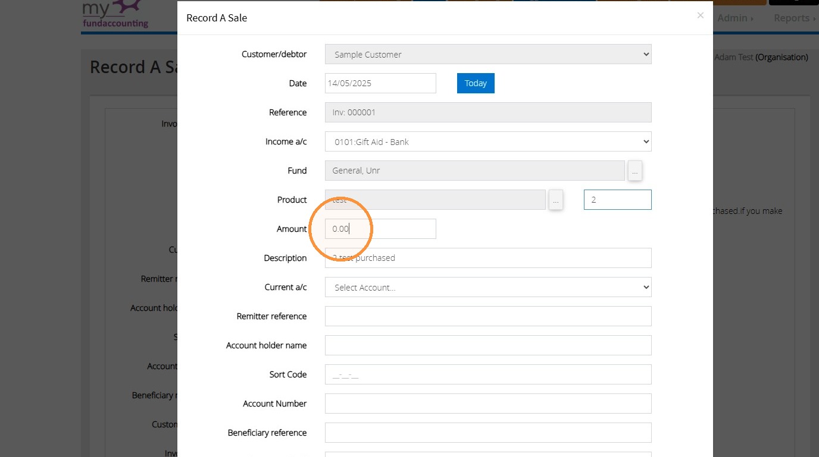Click the Record A Sale dialog title
This screenshot has height=457, width=819.
pos(217,18)
